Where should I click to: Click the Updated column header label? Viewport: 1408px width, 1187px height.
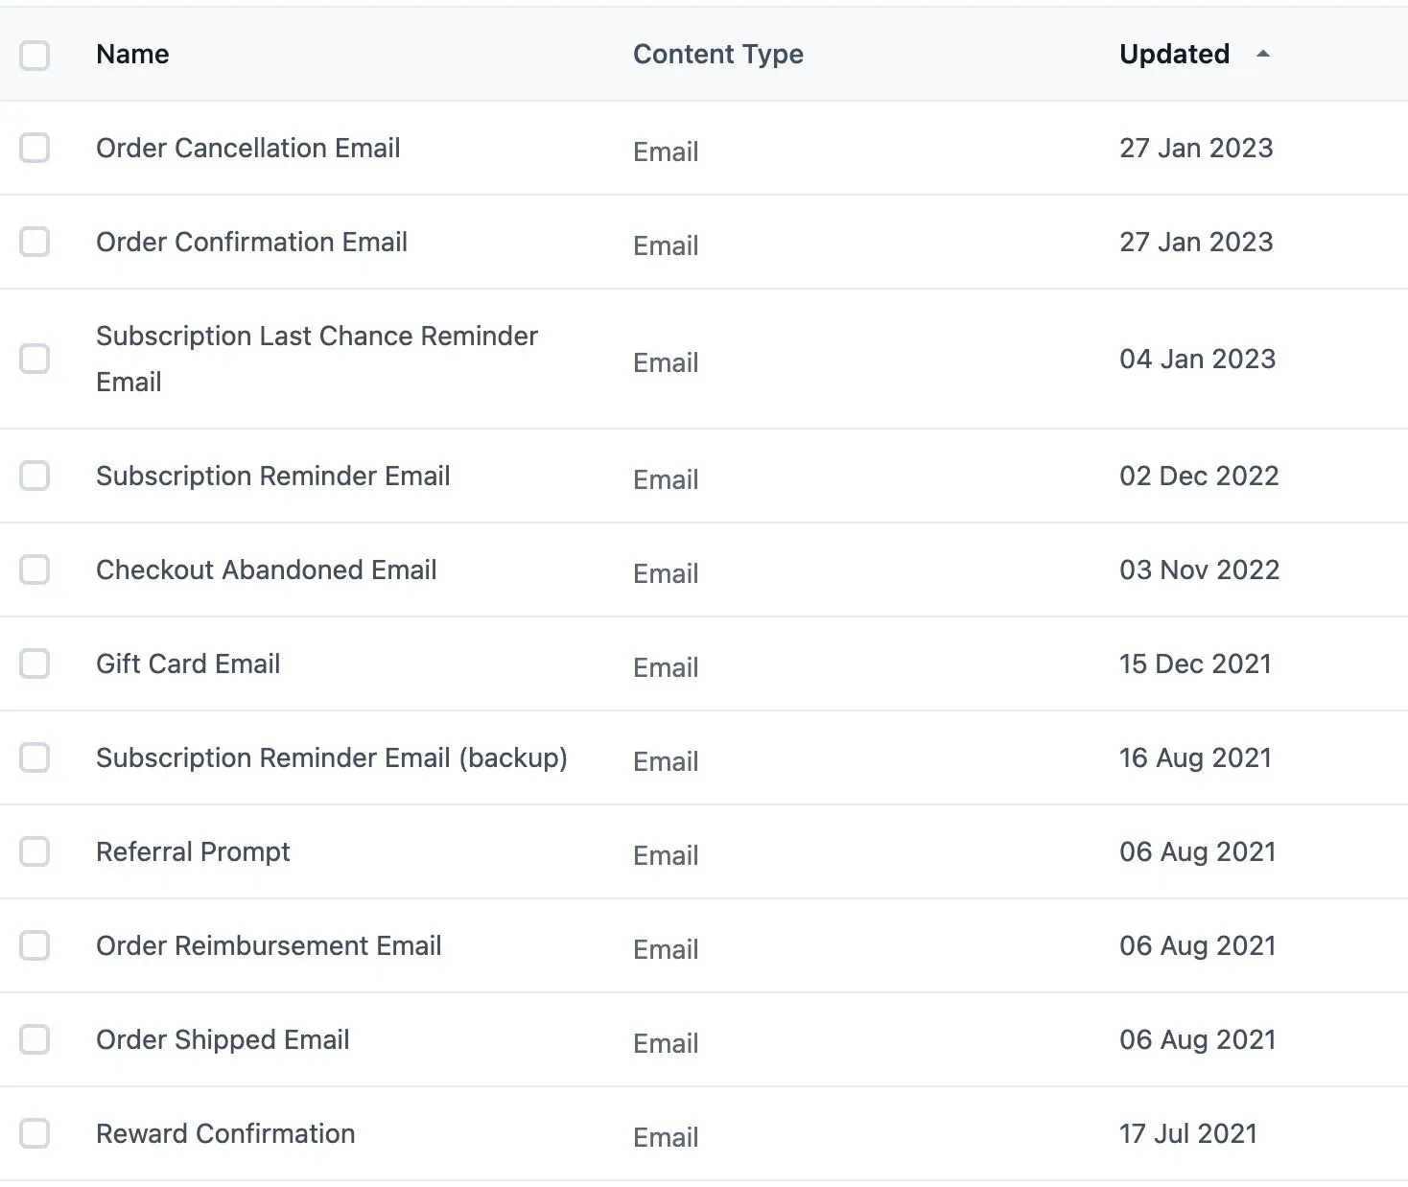pos(1174,54)
